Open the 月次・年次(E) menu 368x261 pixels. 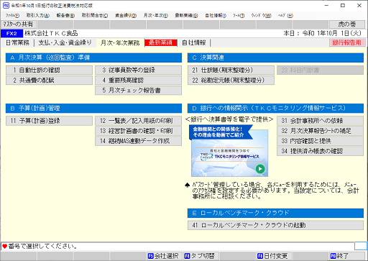(155, 16)
